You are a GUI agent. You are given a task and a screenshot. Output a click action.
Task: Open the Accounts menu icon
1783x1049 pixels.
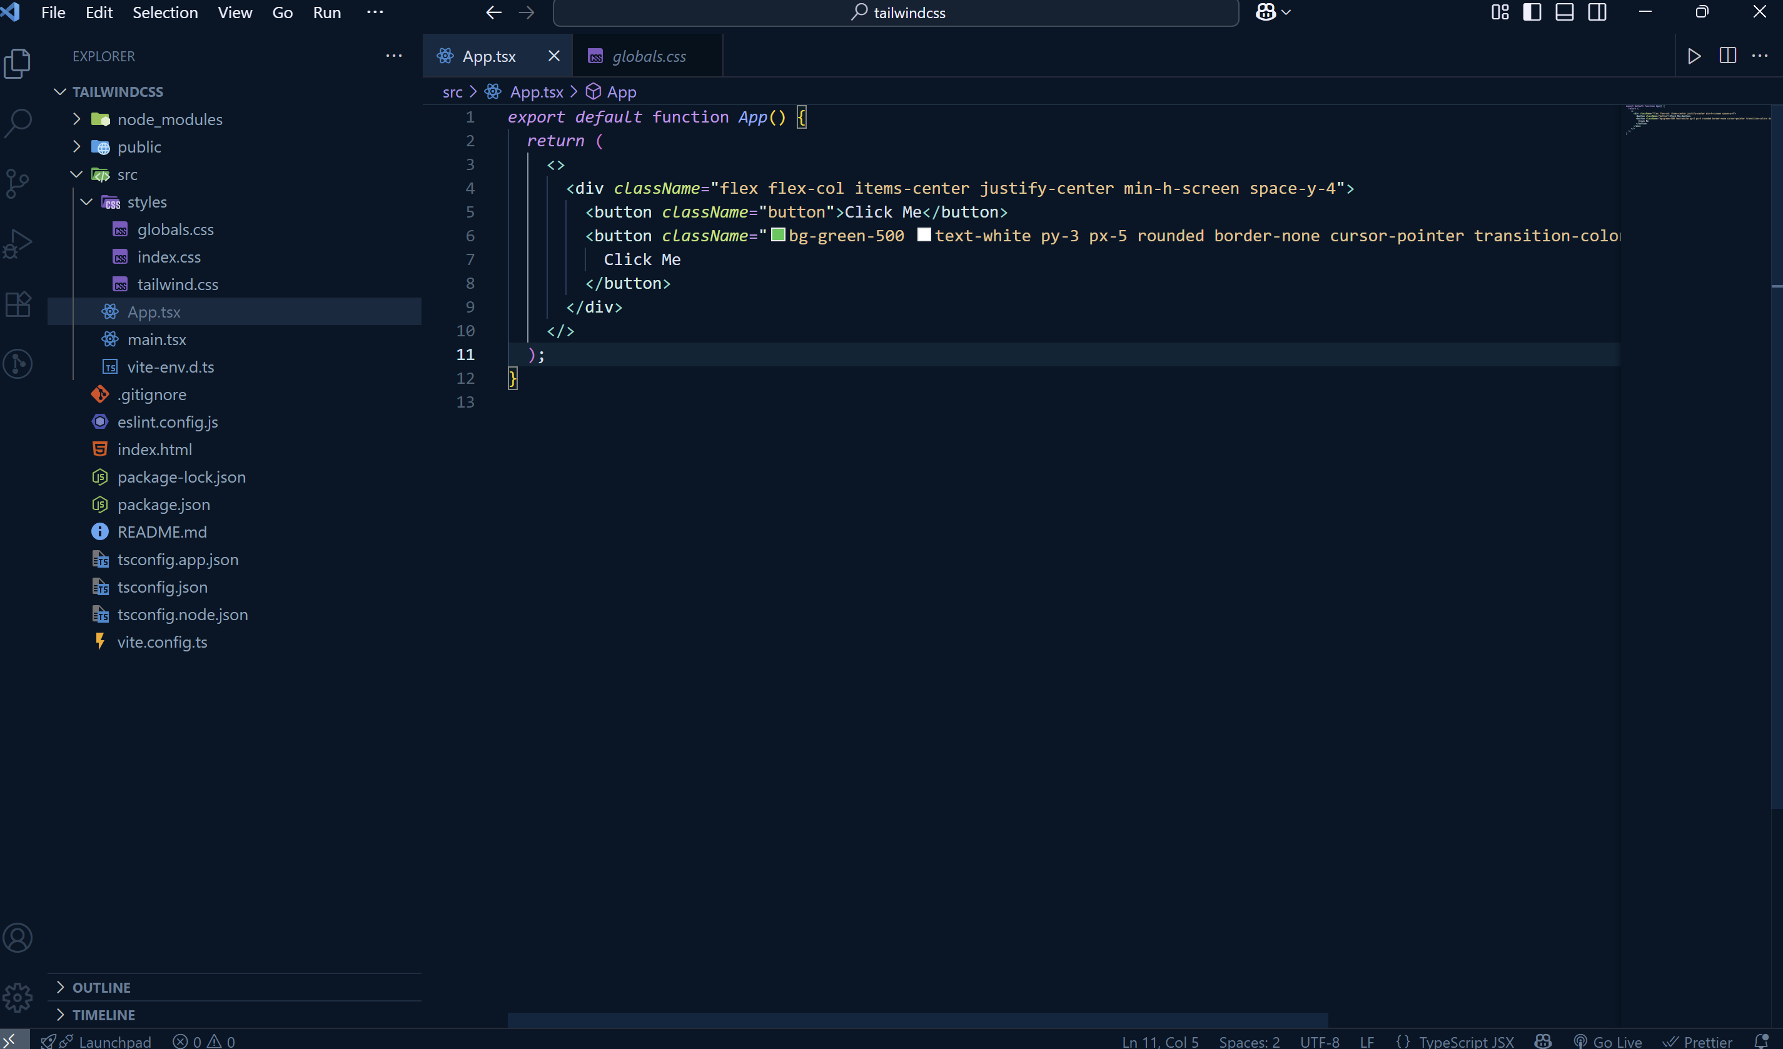click(18, 938)
